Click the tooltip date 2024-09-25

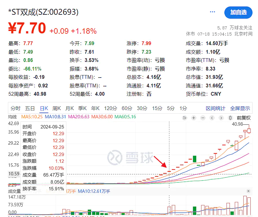[52, 127]
